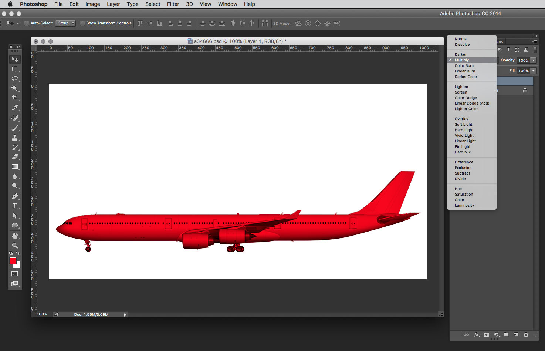
Task: Click the zoom percentage field in status bar
Action: (x=42, y=314)
